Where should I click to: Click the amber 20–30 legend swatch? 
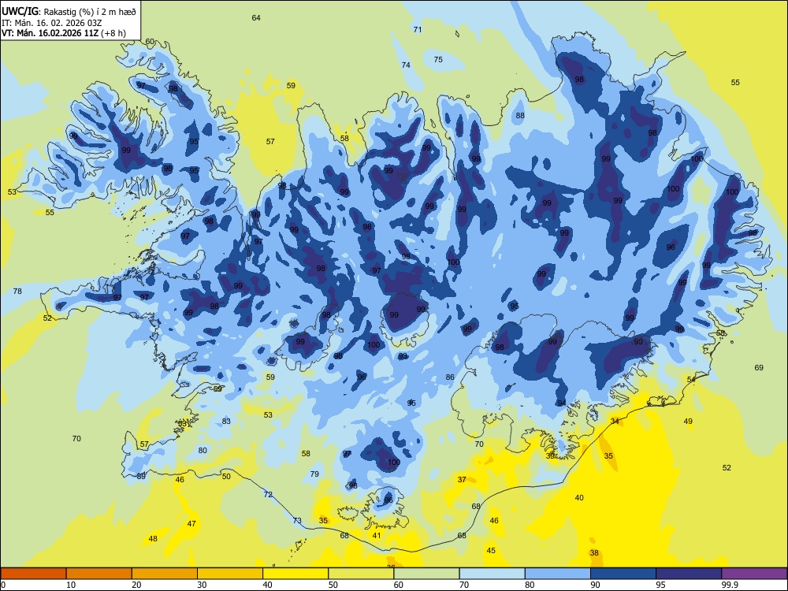165,574
